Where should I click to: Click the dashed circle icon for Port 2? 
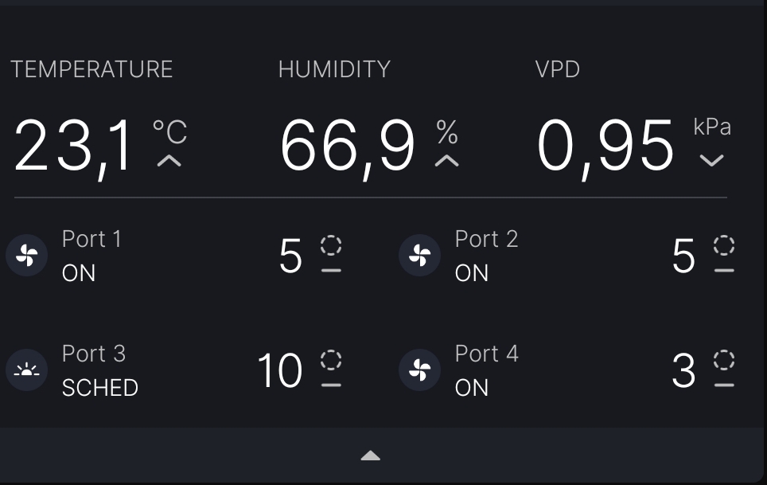[724, 245]
